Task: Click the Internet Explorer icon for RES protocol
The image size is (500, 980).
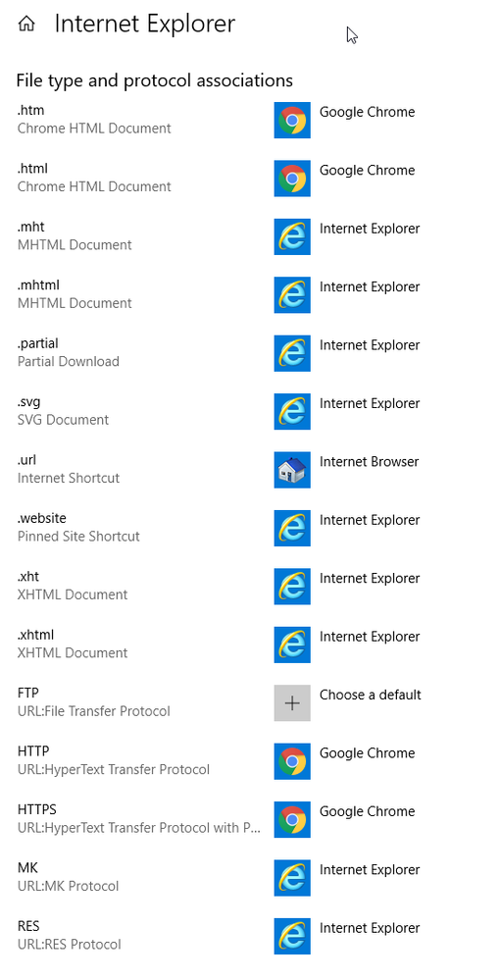Action: 292,936
